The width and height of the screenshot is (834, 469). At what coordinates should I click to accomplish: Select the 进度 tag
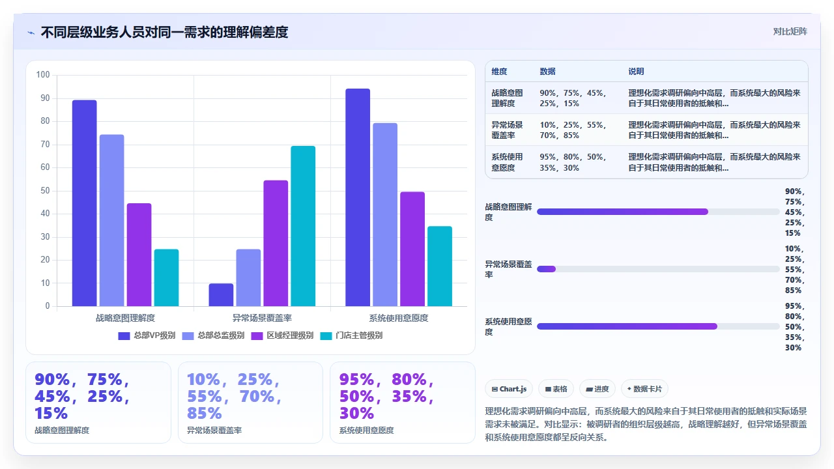point(597,389)
